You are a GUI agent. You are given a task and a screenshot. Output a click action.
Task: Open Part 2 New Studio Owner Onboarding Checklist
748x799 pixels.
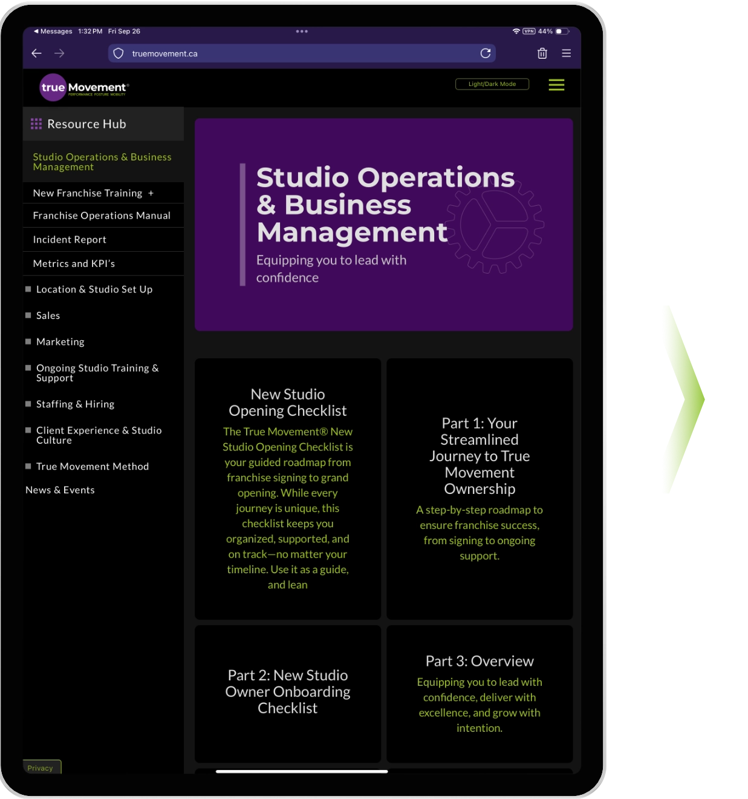pos(288,694)
